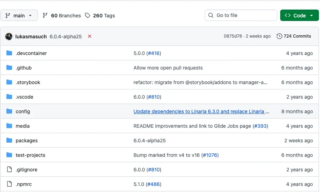Open commit hash 0875d78
The image size is (320, 192).
point(233,36)
